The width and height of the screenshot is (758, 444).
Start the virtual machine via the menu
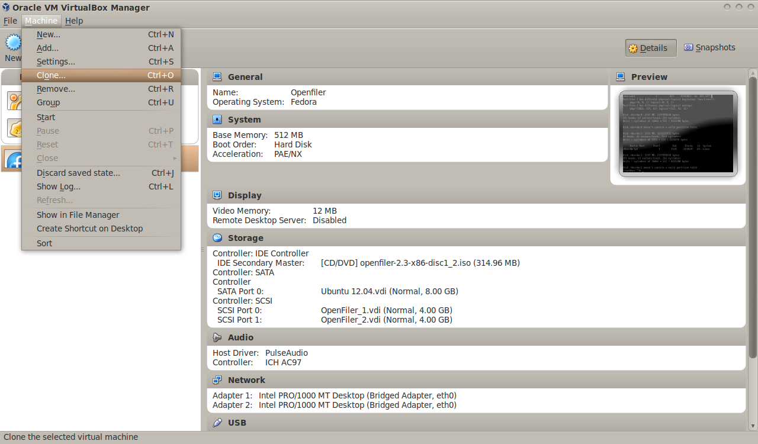(101, 117)
